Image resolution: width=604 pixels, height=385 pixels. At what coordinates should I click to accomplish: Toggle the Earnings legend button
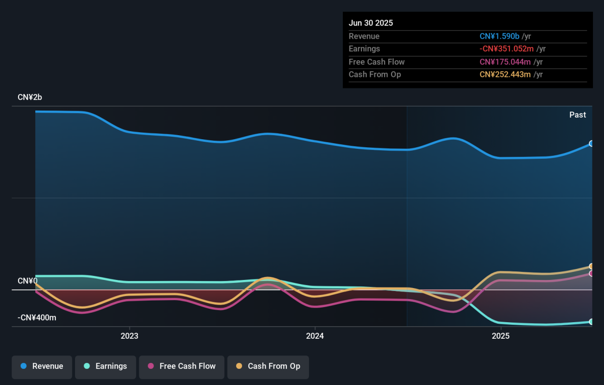pos(105,367)
